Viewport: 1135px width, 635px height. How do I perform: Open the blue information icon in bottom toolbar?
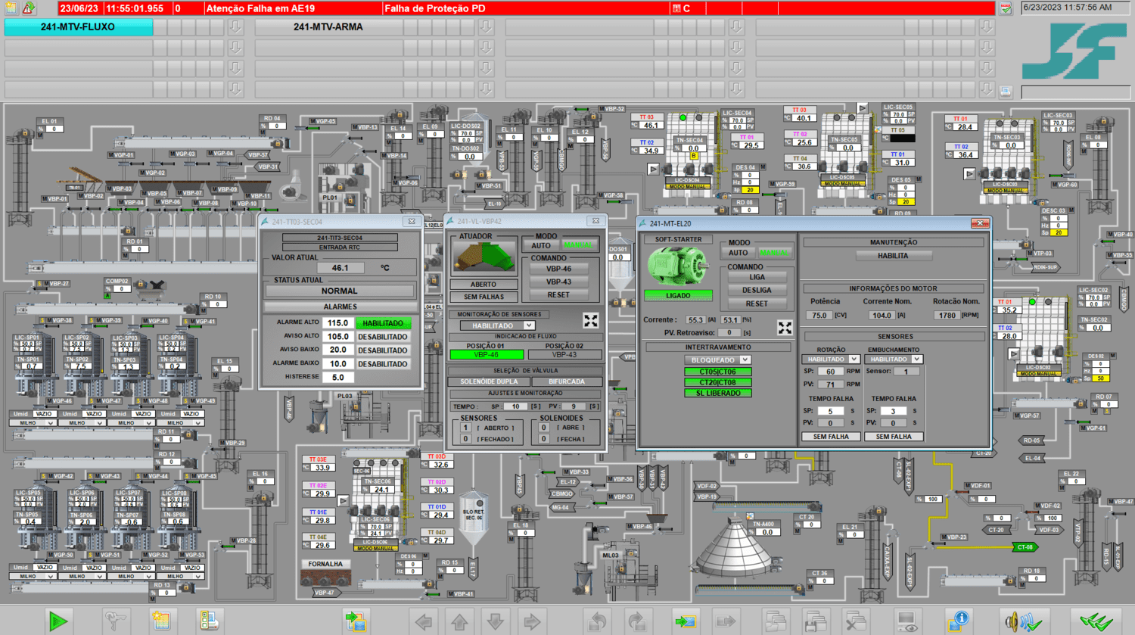click(x=959, y=621)
